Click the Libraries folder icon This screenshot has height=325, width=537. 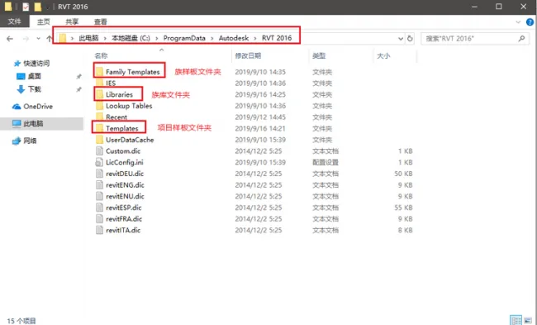pos(99,94)
